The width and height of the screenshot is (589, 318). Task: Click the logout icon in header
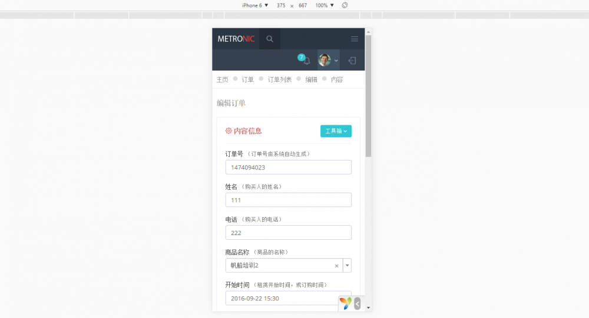[x=352, y=61]
